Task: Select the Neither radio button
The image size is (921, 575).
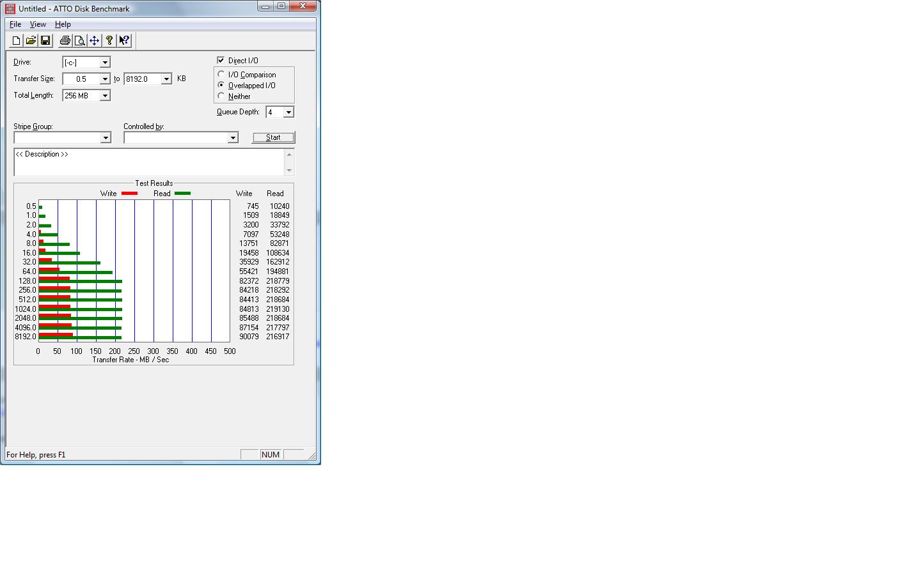Action: tap(221, 96)
